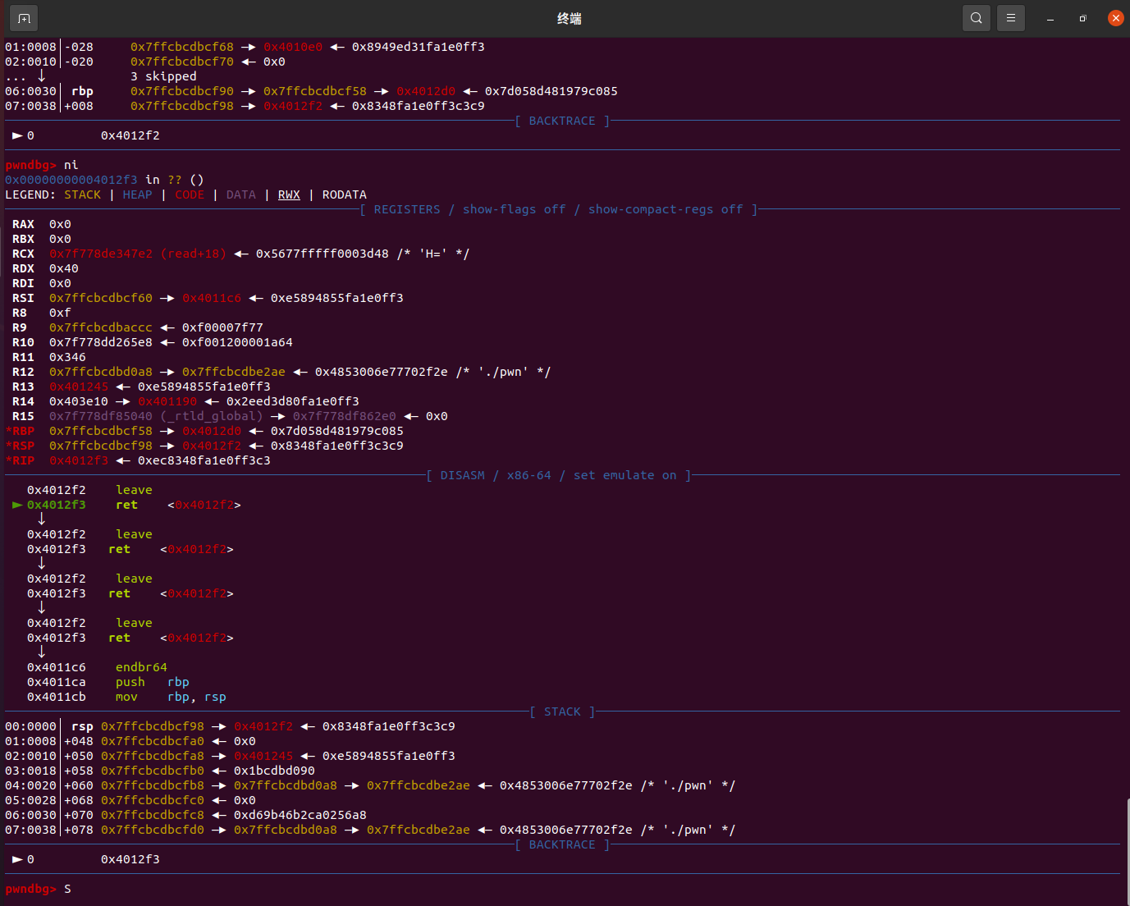1130x906 pixels.
Task: Click the upper BACKTRACE section header
Action: click(x=562, y=121)
